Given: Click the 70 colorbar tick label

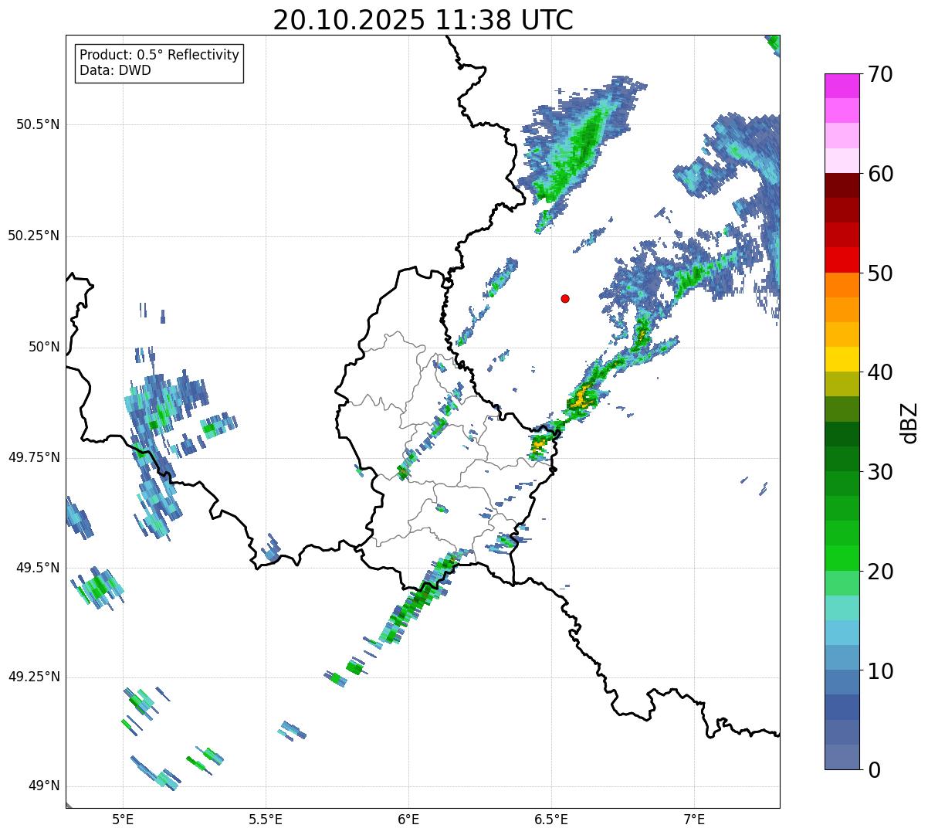Looking at the screenshot, I should (880, 74).
